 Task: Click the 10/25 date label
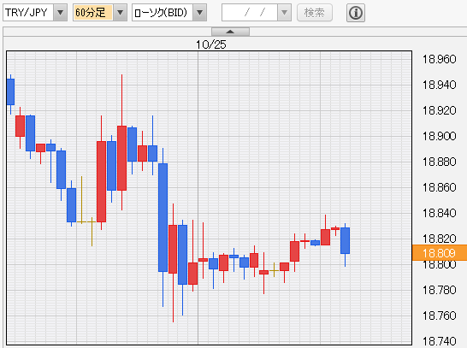[211, 44]
